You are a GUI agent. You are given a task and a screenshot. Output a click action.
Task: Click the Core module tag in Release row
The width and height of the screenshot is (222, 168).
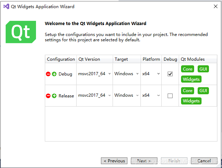[187, 91]
